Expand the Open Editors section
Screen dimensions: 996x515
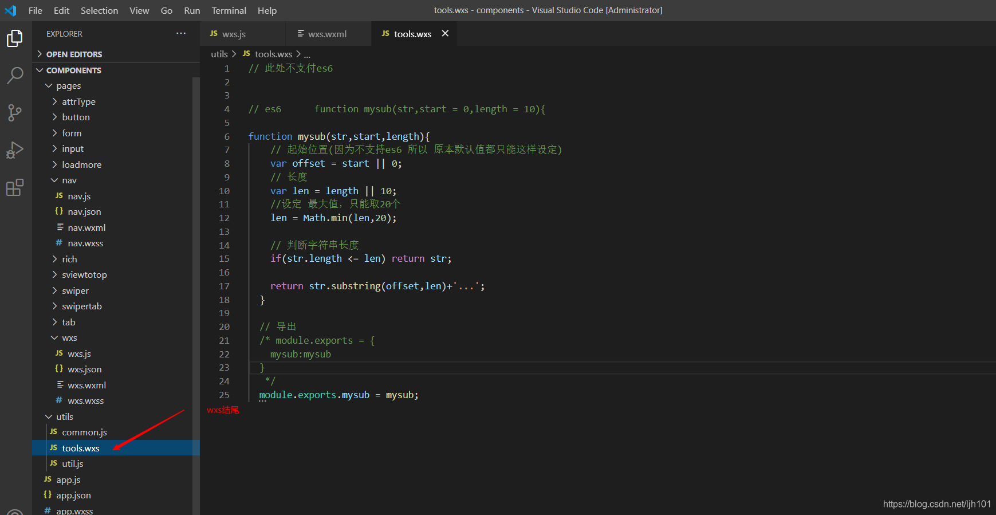(x=116, y=54)
